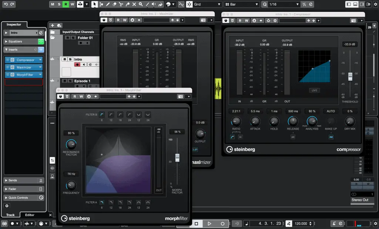Click Inspector settings gear icon

coord(7,206)
